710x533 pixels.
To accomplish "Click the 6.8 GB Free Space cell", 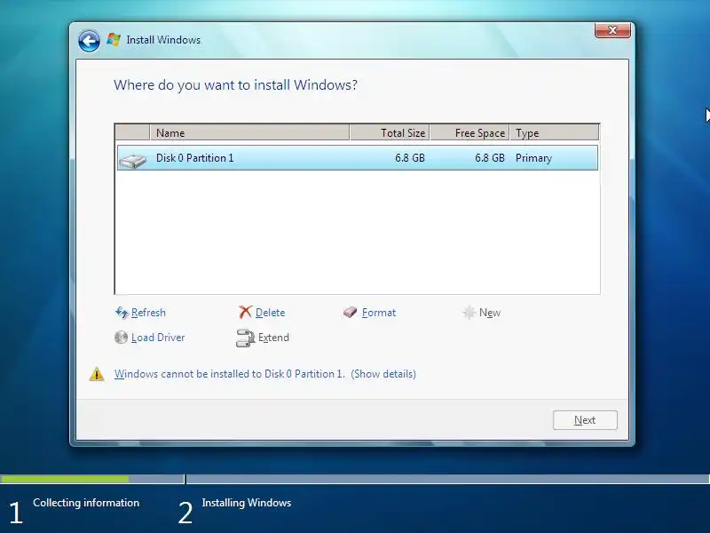I will [490, 158].
